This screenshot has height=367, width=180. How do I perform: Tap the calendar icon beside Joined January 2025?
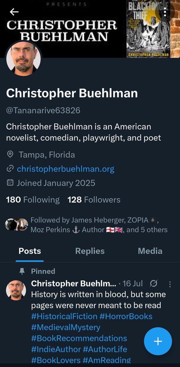click(10, 183)
